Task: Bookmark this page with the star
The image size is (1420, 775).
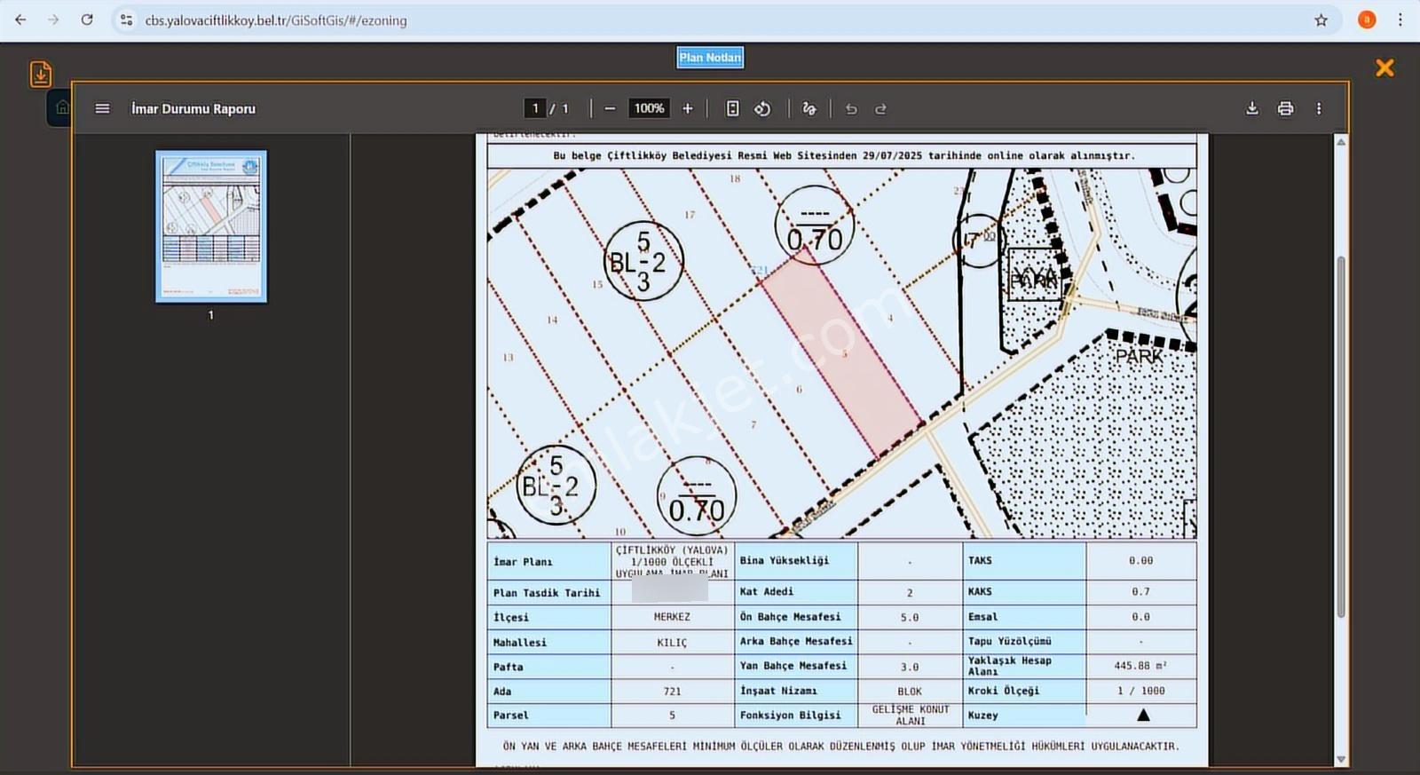Action: [x=1321, y=20]
